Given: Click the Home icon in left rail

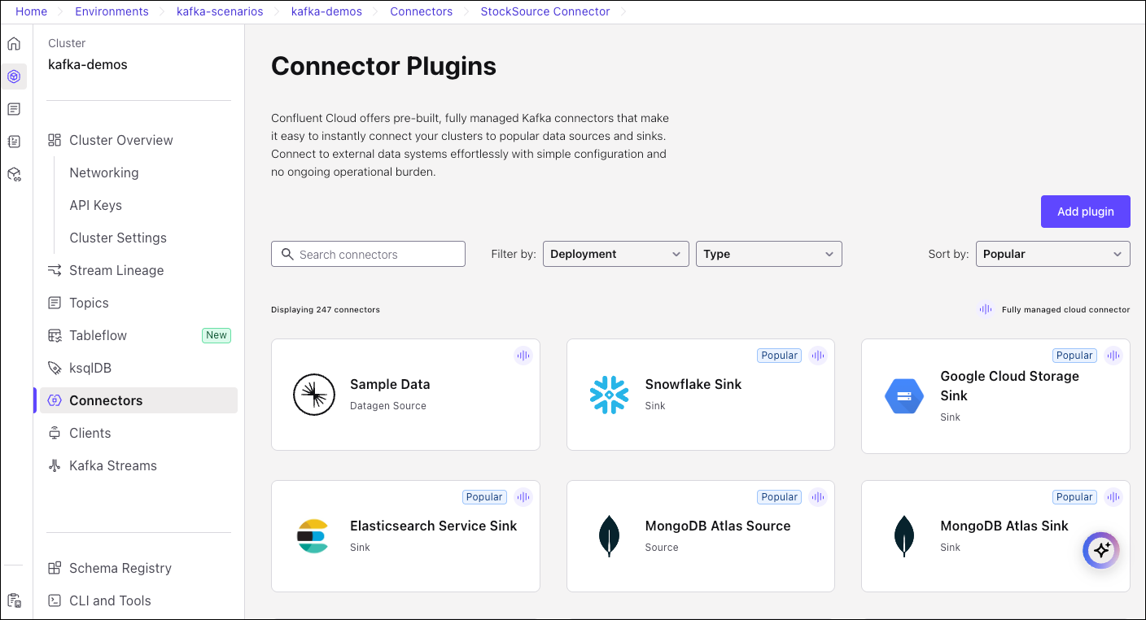Looking at the screenshot, I should (x=14, y=44).
